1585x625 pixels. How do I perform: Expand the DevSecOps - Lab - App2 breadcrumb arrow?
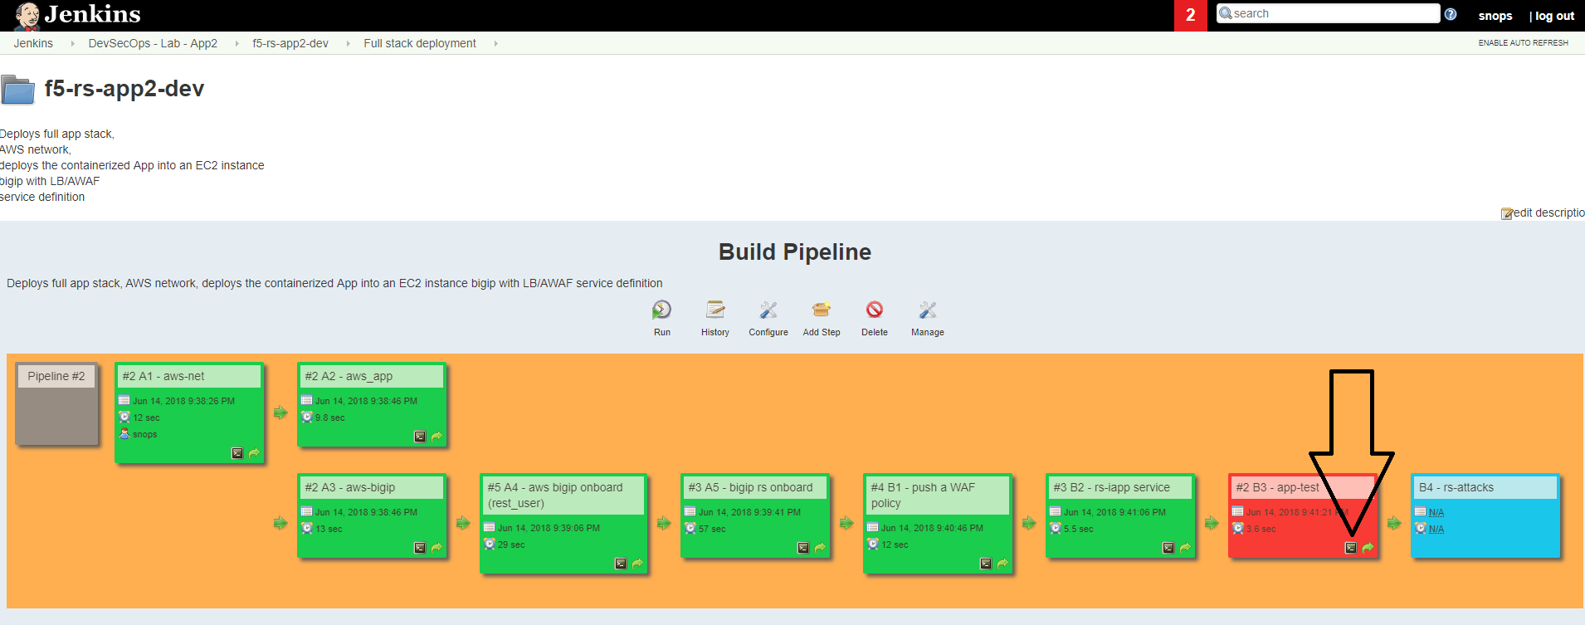coord(237,43)
